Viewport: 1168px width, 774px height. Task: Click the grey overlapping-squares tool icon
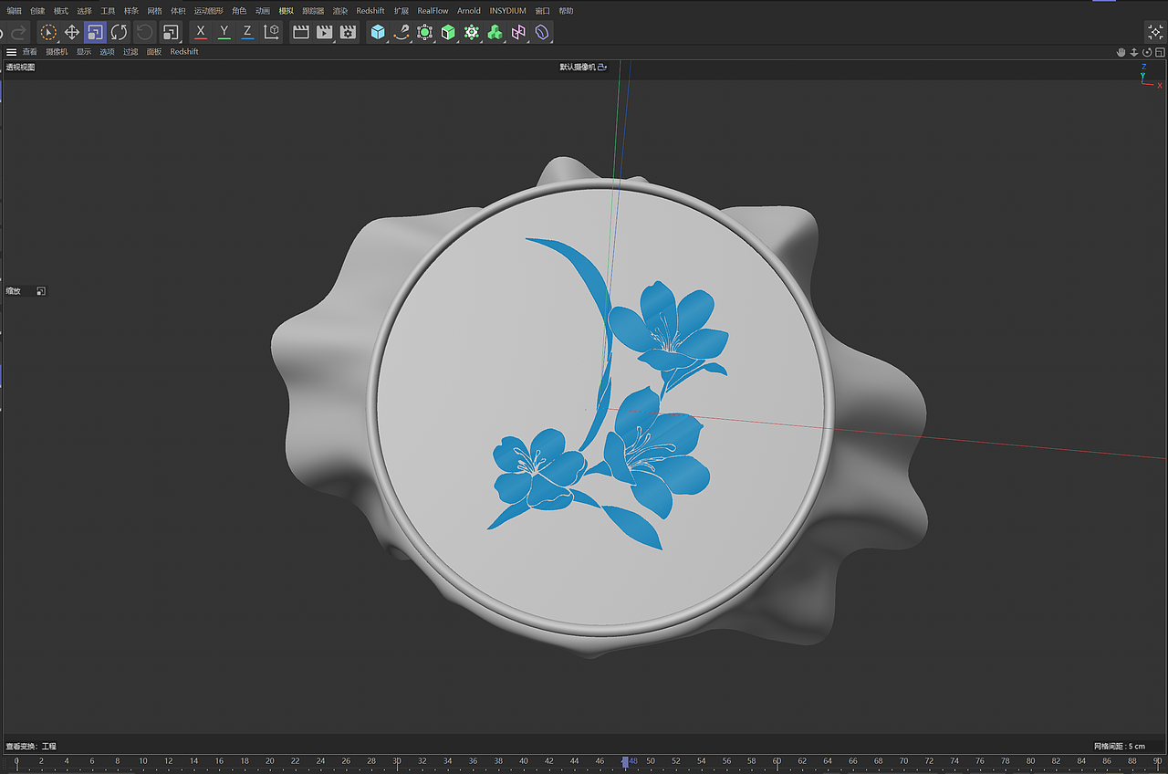171,32
